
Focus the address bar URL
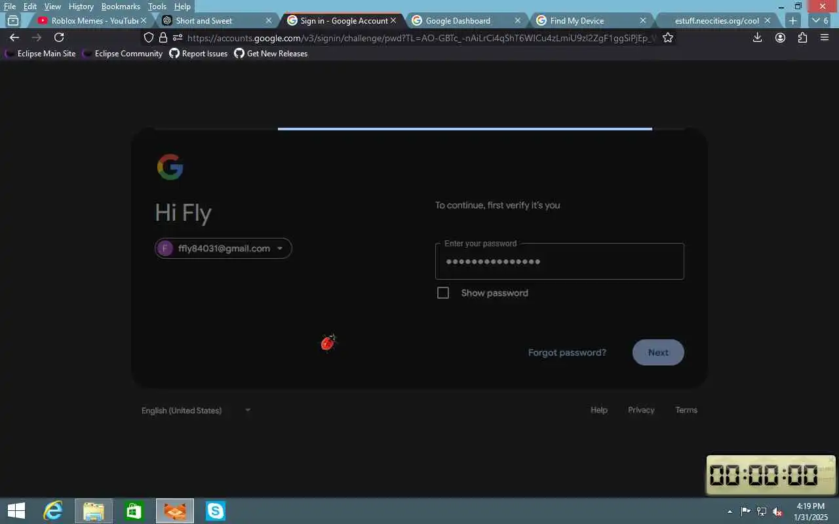tap(421, 38)
